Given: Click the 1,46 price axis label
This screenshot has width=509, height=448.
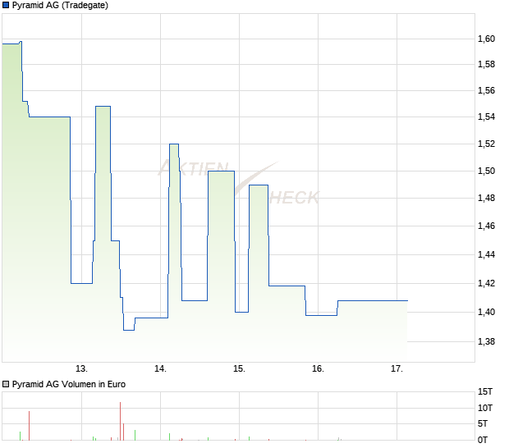Looking at the screenshot, I should coord(486,226).
